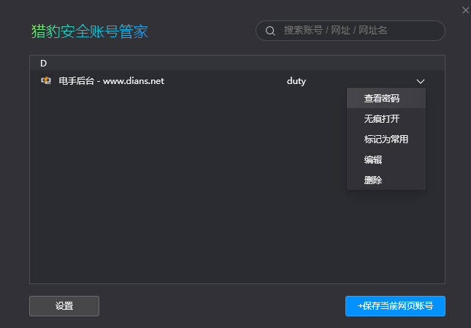The image size is (471, 328).
Task: Select the 电手后台 - www.dians.net entry
Action: click(x=111, y=81)
